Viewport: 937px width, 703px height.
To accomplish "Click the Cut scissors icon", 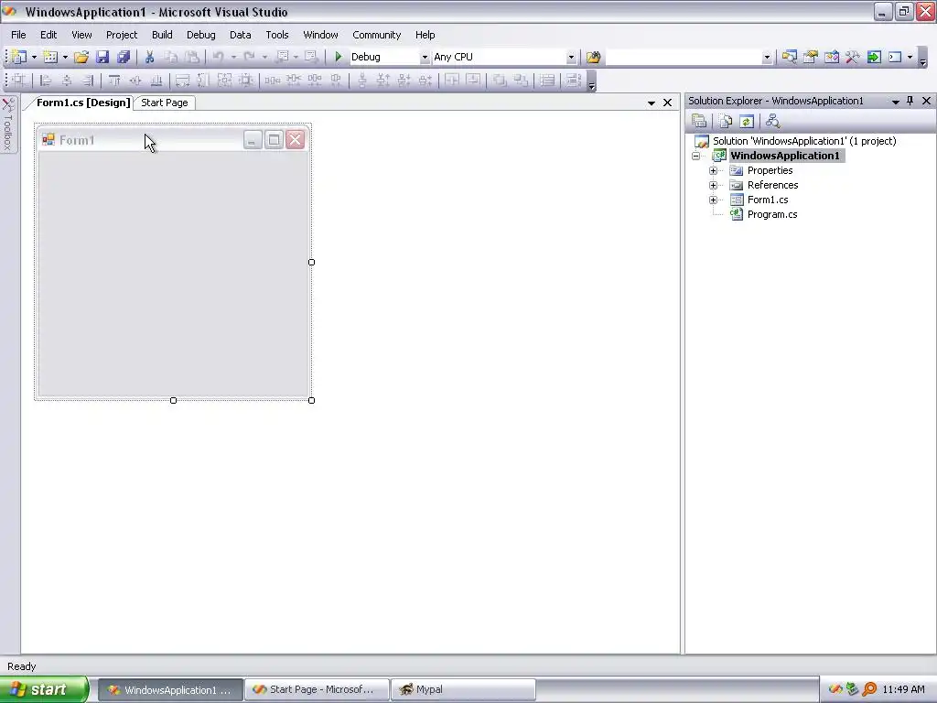I will tap(149, 57).
